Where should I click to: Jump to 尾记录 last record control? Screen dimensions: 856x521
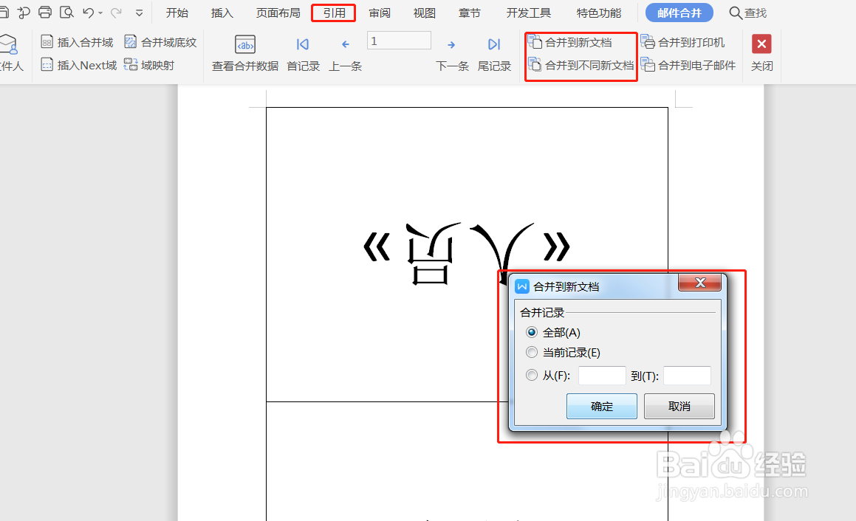pos(494,53)
